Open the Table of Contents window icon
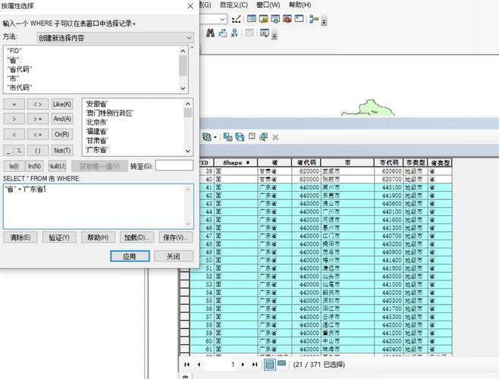 [x=252, y=19]
